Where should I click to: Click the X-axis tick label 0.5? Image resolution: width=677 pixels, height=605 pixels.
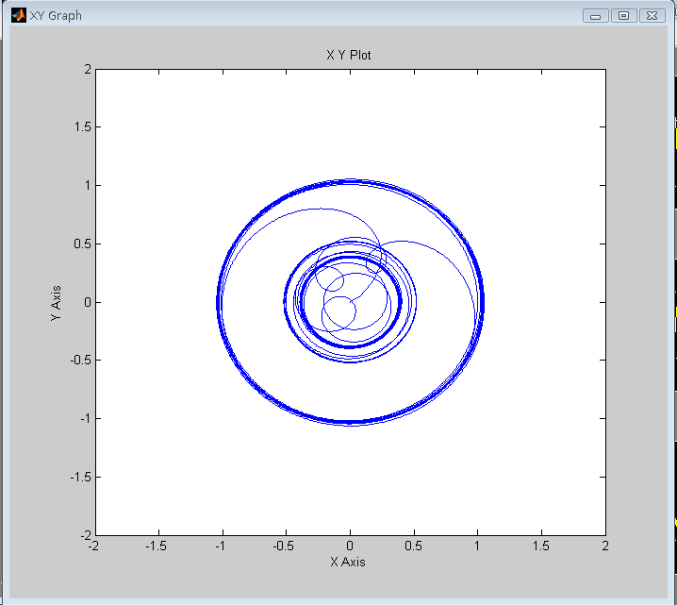[413, 546]
